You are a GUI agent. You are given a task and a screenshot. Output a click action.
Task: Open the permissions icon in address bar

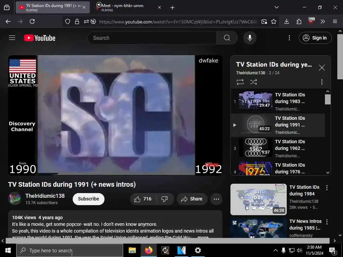tap(86, 21)
